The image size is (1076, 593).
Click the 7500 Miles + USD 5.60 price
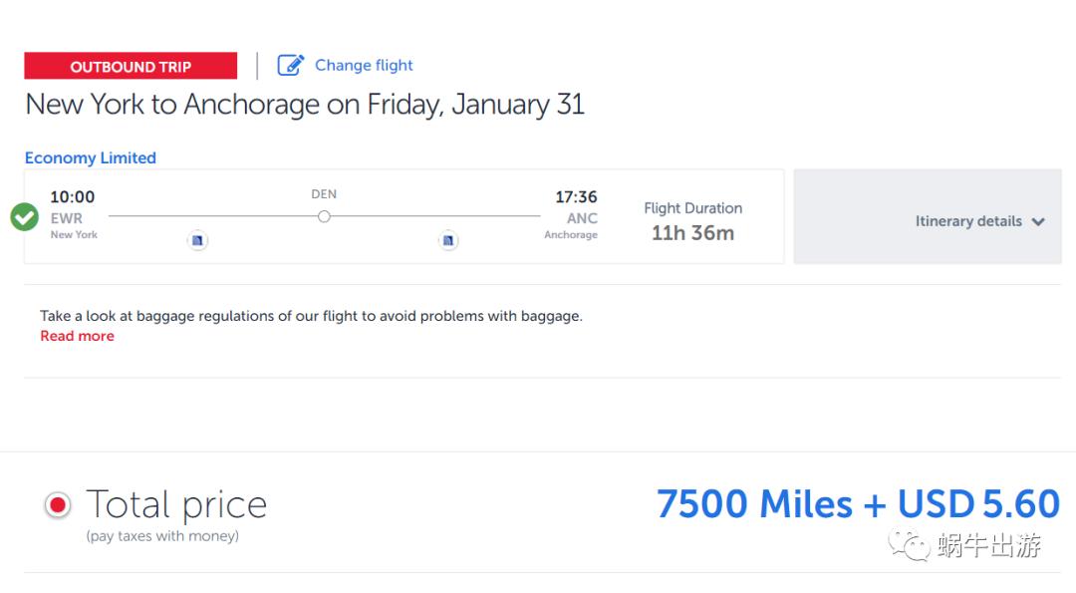click(858, 504)
